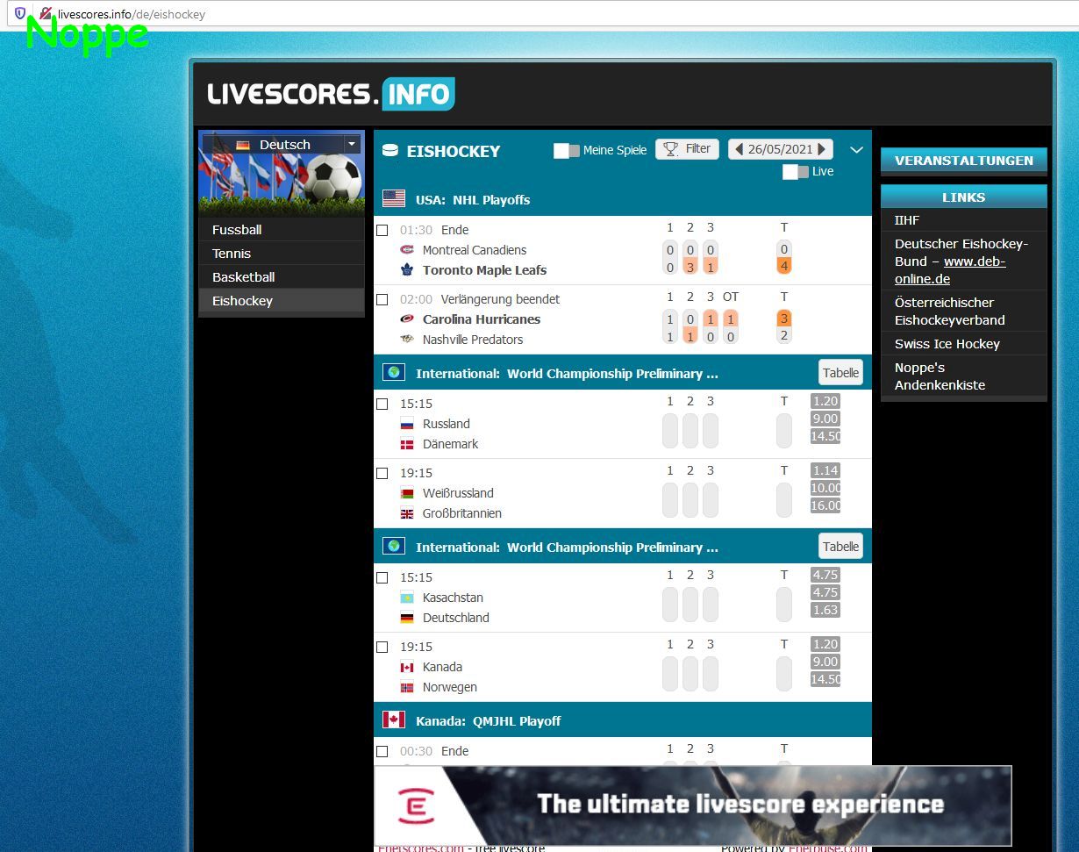The image size is (1079, 852).
Task: Click the Toronto Maple Leafs team name
Action: point(484,270)
